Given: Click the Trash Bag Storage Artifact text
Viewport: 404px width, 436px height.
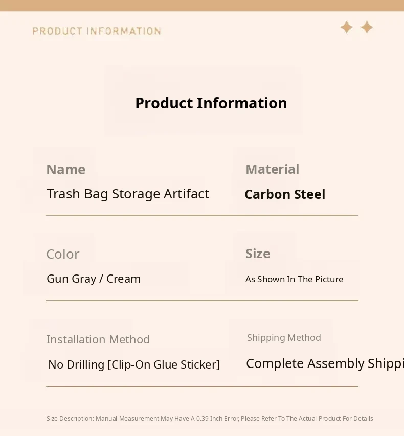Looking at the screenshot, I should 128,194.
